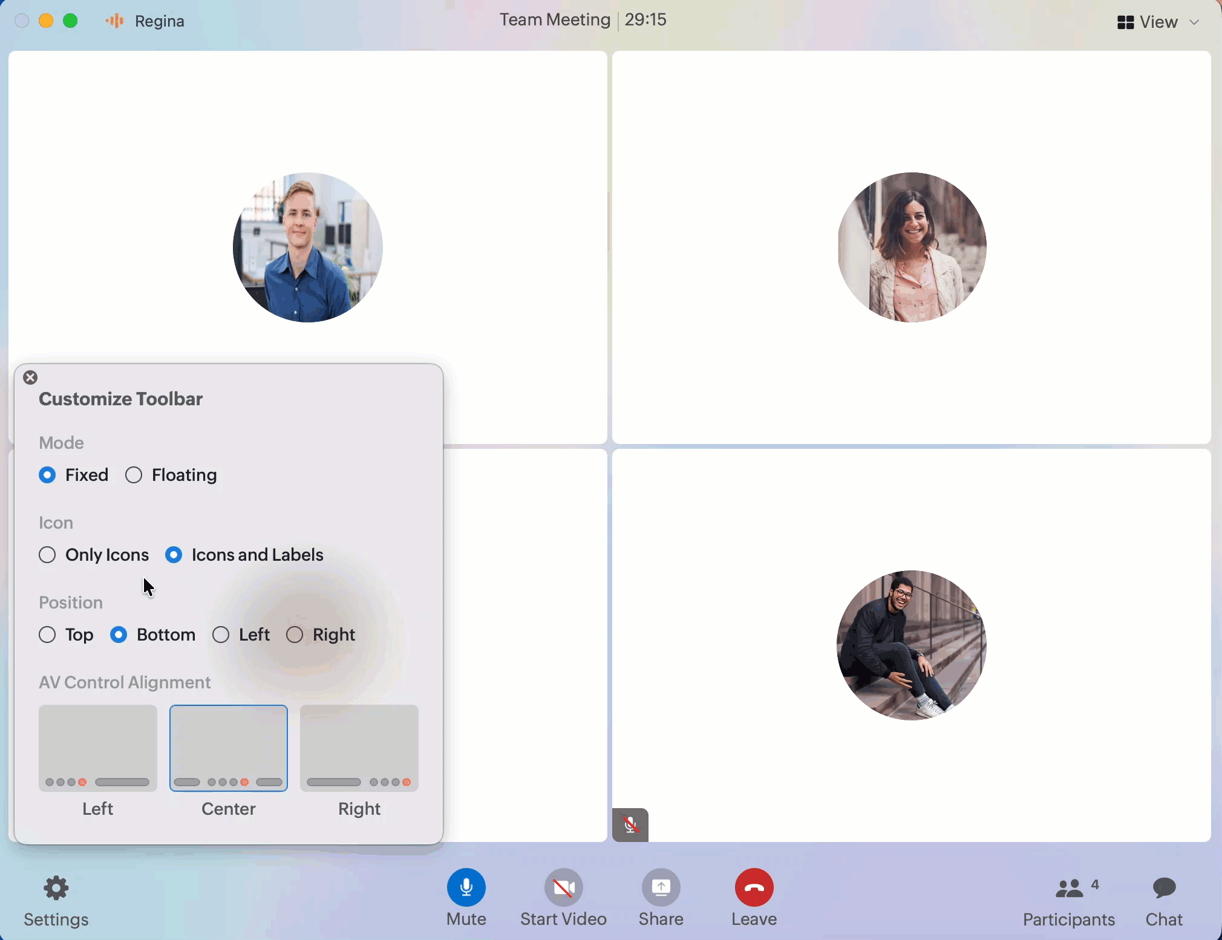Click the audio waveform icon beside Regina
The image size is (1222, 940).
click(x=115, y=21)
